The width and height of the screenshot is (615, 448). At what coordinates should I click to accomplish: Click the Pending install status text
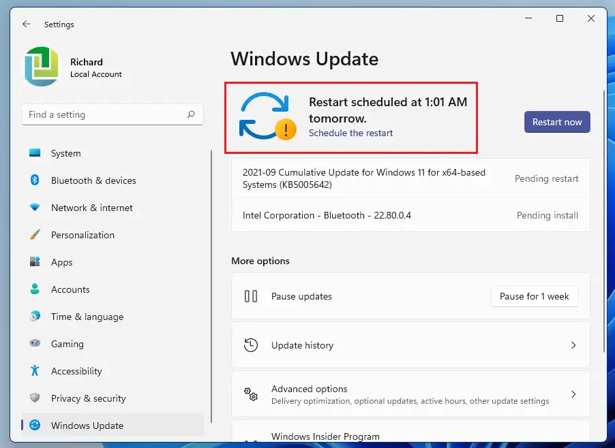coord(547,215)
